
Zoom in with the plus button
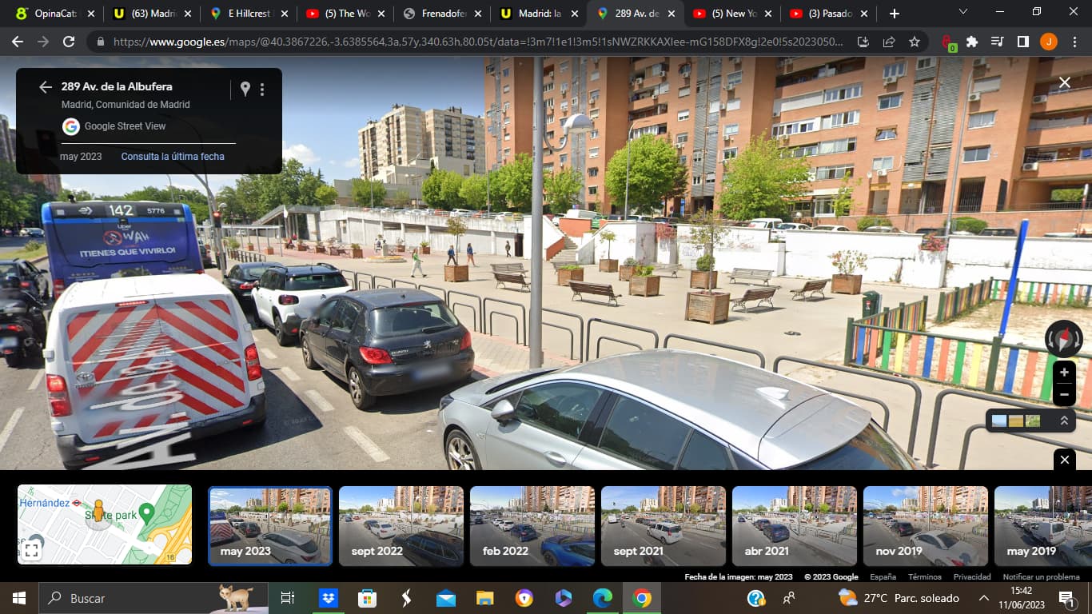click(x=1064, y=373)
